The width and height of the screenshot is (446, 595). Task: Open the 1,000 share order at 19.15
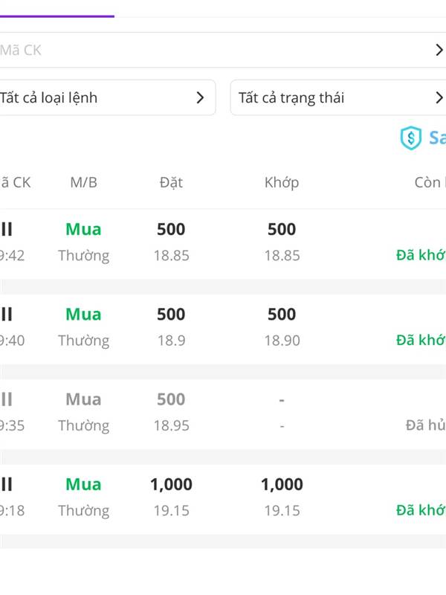[x=223, y=497]
